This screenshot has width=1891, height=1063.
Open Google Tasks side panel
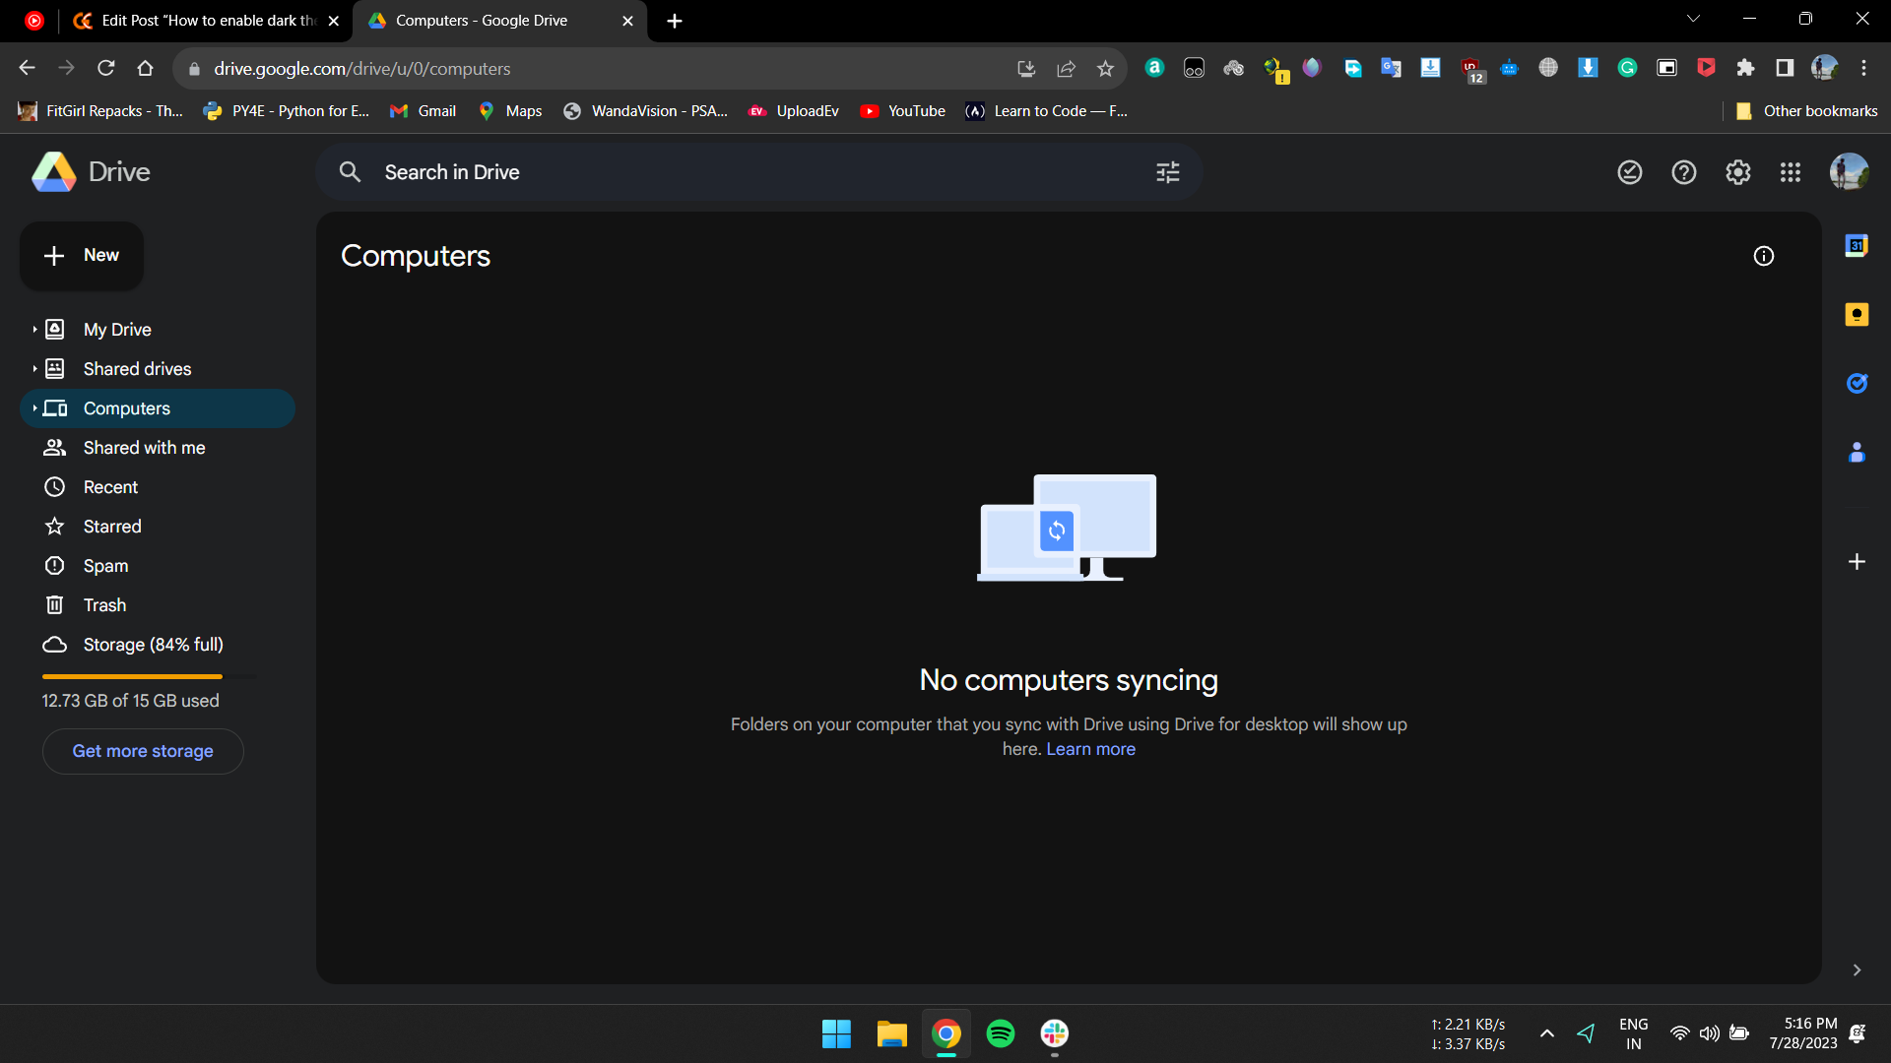[x=1857, y=383]
